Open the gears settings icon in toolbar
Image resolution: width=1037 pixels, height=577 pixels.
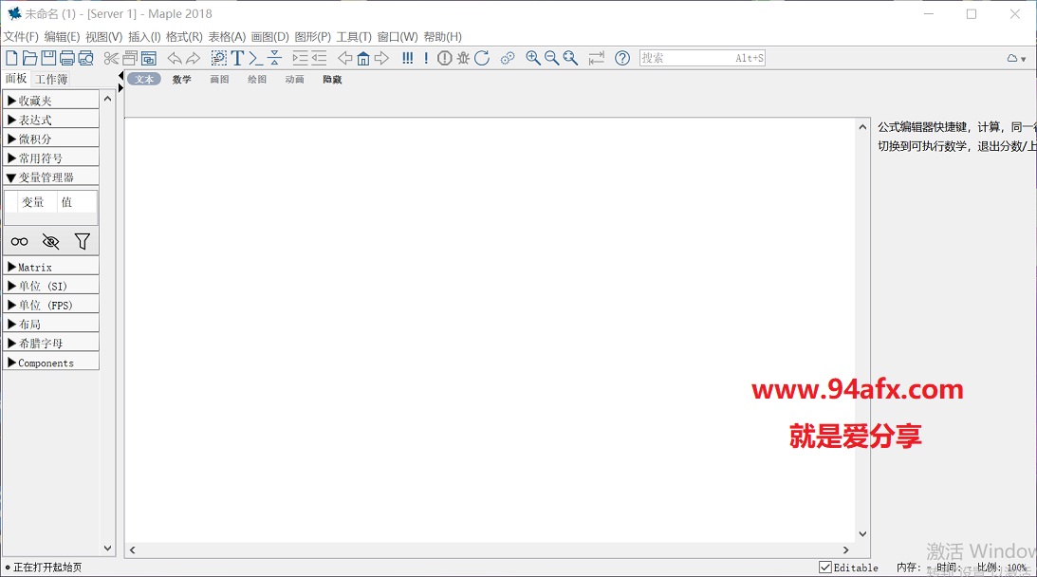508,58
